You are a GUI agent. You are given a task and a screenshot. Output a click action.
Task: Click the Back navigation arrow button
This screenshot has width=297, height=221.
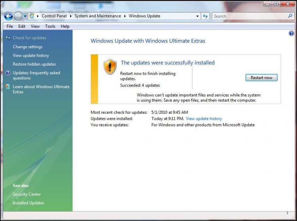pyautogui.click(x=8, y=16)
